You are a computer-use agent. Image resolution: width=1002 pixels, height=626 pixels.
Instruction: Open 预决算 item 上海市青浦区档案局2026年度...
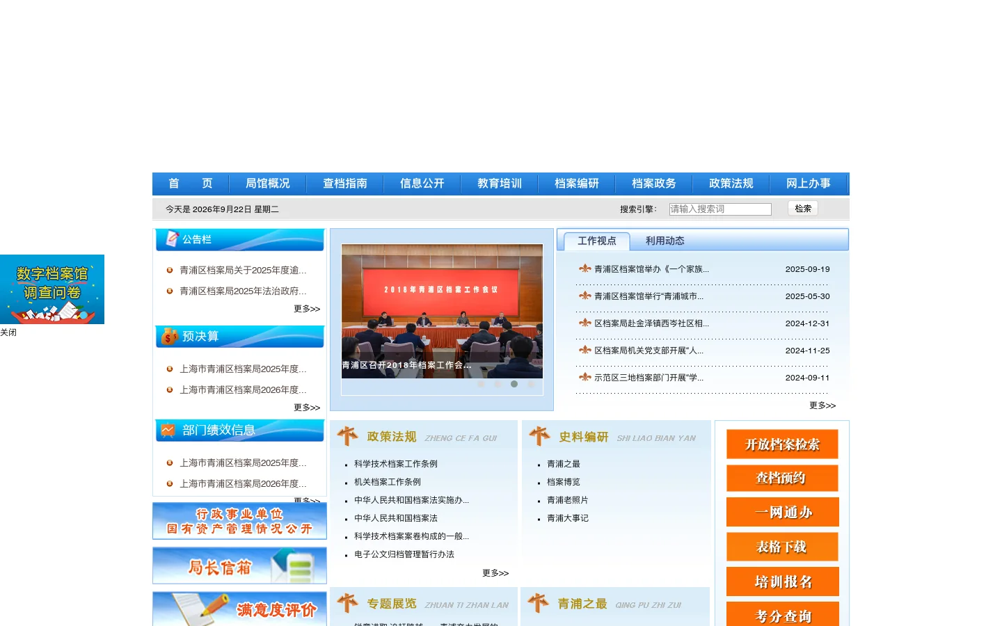pyautogui.click(x=243, y=390)
